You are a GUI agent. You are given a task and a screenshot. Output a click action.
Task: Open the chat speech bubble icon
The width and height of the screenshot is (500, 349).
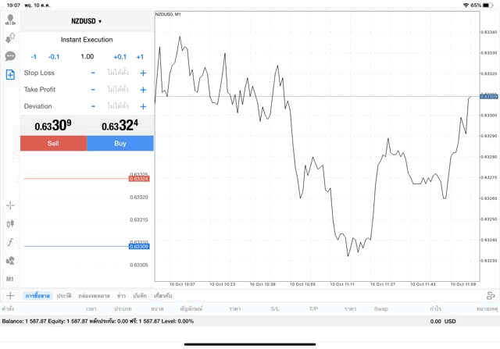point(10,56)
